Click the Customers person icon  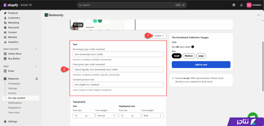5,18
